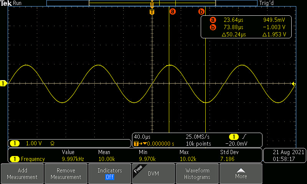This screenshot has width=307, height=184.
Task: Click the 0.000000 s trigger delay readout
Action: point(160,144)
